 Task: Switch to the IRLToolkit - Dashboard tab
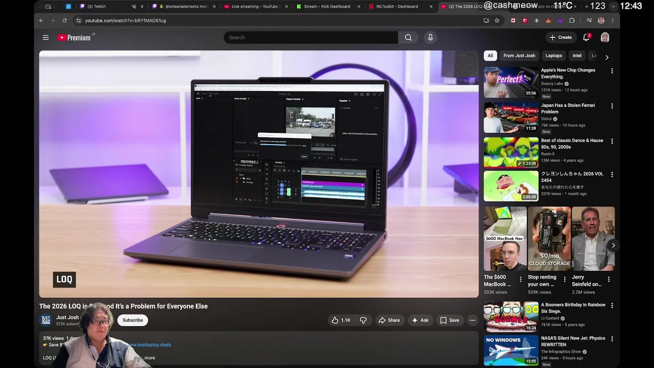[x=401, y=7]
